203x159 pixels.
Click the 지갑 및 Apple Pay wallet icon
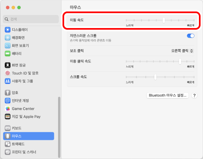tap(8, 117)
